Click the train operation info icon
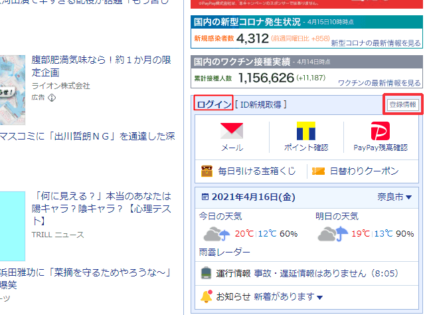This screenshot has height=315, width=425. pyautogui.click(x=206, y=273)
